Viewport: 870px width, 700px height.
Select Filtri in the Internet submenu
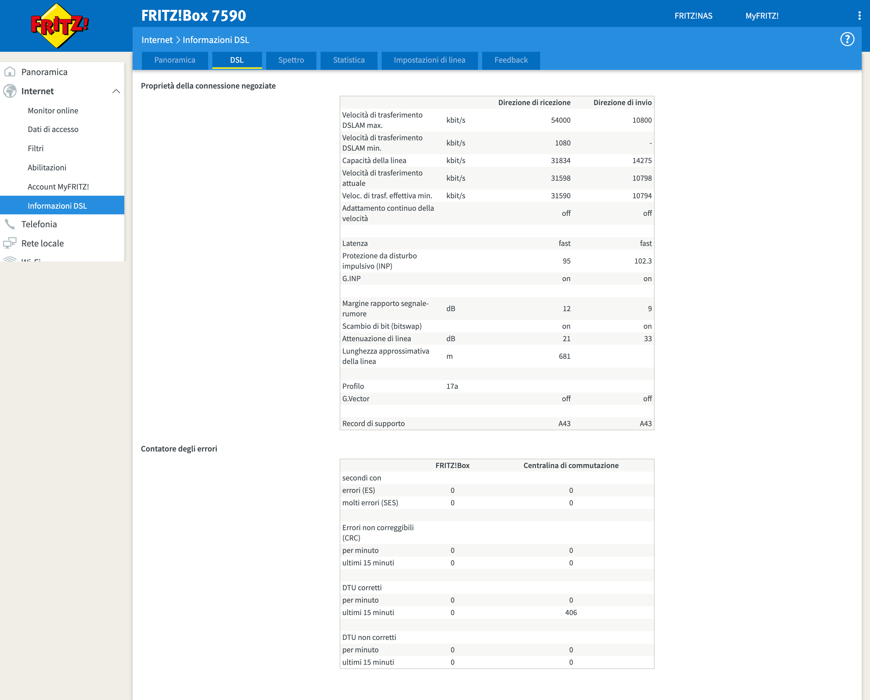point(35,149)
